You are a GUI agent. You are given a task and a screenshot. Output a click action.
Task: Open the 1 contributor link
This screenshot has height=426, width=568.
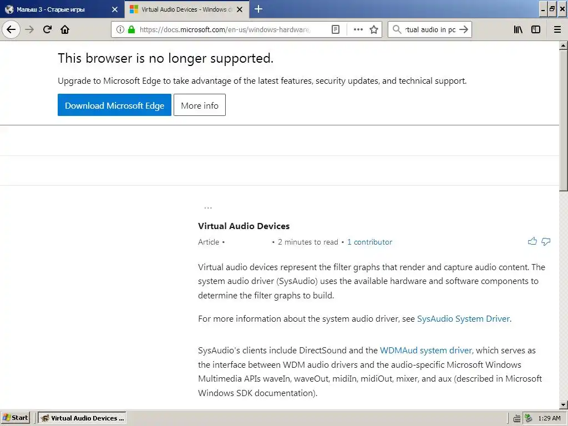pyautogui.click(x=369, y=242)
